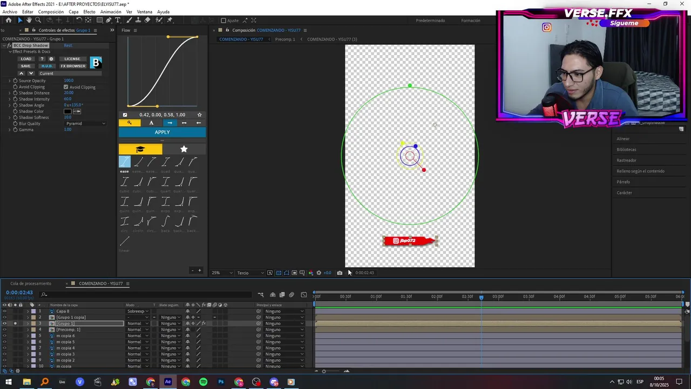Click the FX BROWSER button
Viewport: 691px width, 389px height.
click(73, 66)
